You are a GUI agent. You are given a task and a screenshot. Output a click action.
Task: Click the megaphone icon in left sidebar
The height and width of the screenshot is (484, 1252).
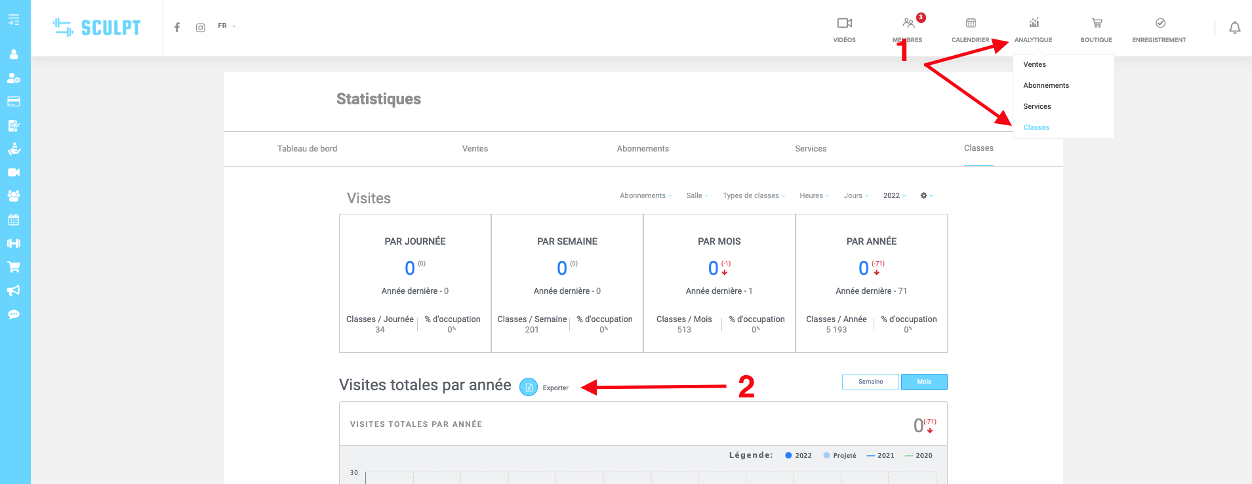click(14, 291)
